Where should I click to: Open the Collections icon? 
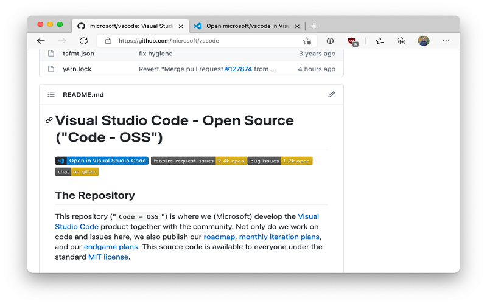(401, 41)
